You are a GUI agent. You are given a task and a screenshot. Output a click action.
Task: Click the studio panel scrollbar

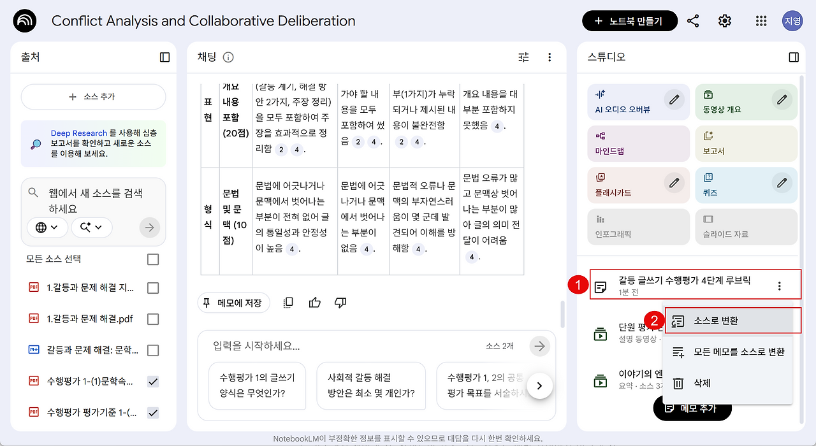802,248
